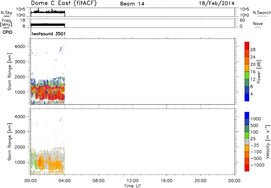Screen dimensions: 271x188
Task: Click the N.Search dotted legend line
Action: pos(262,16)
